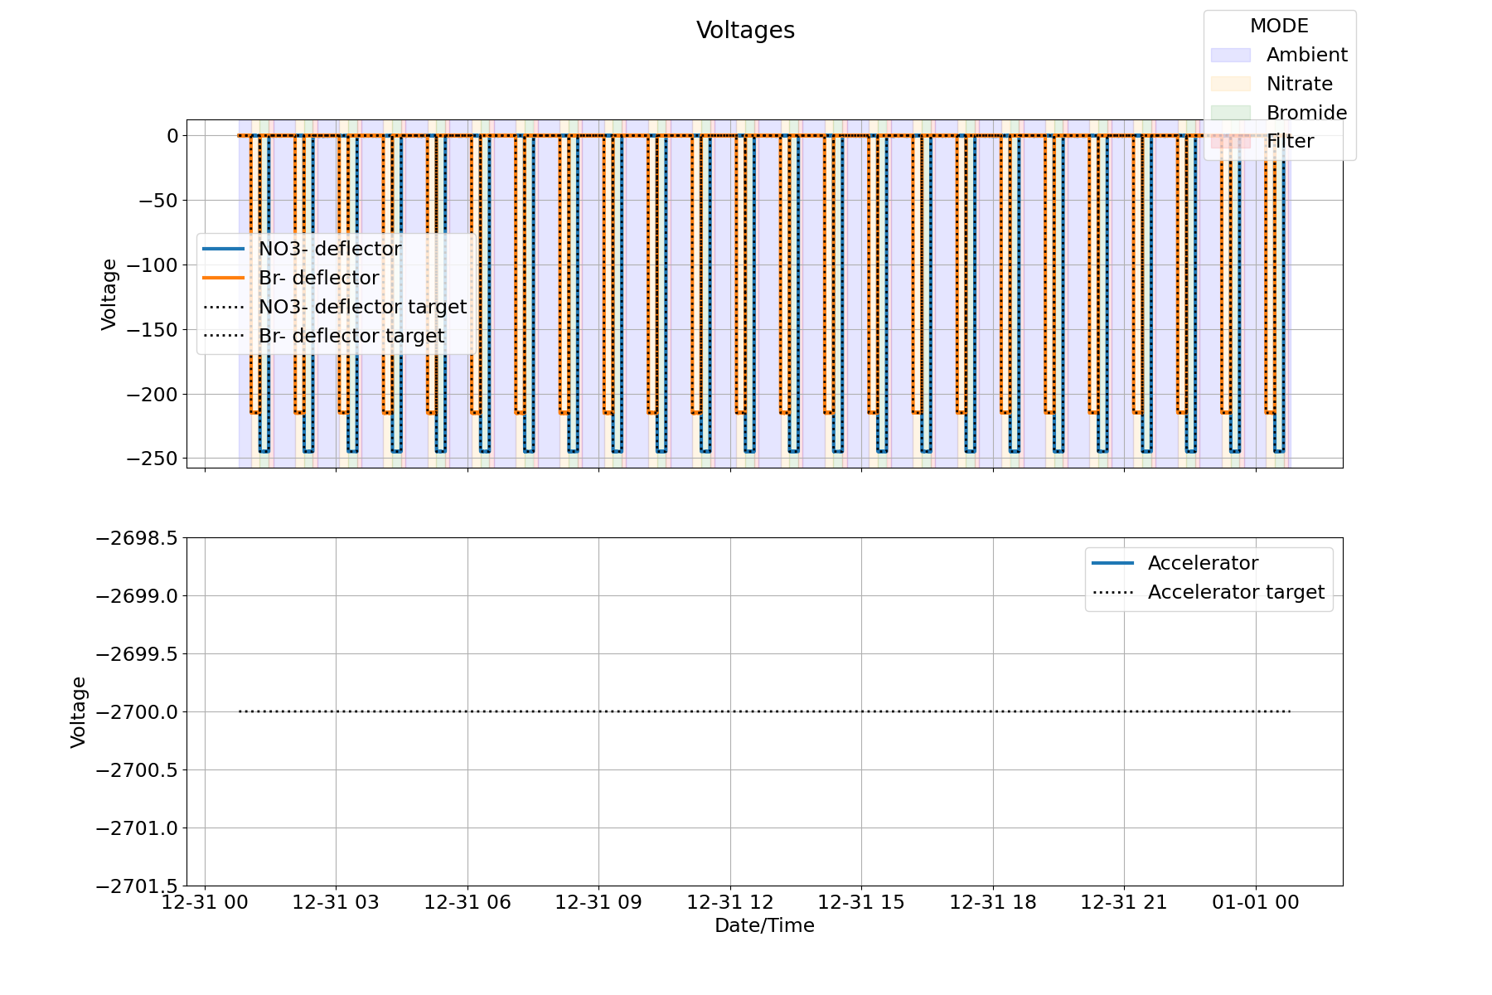
Task: Click the upper plot's Voltage axis label
Action: click(109, 294)
